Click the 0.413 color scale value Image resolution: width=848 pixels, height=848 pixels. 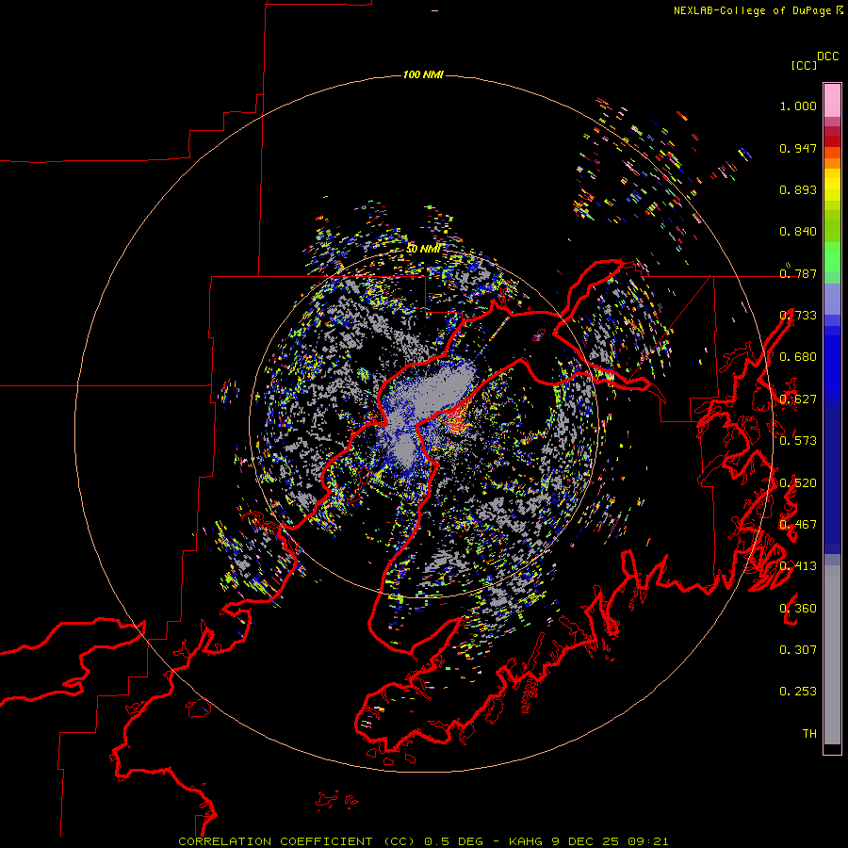pyautogui.click(x=798, y=566)
